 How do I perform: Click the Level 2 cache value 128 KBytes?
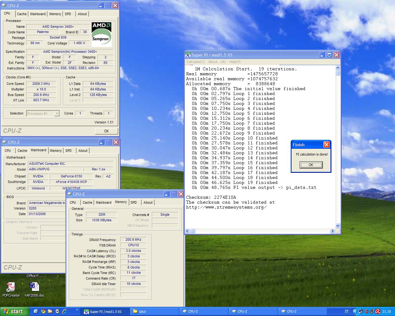coord(98,95)
